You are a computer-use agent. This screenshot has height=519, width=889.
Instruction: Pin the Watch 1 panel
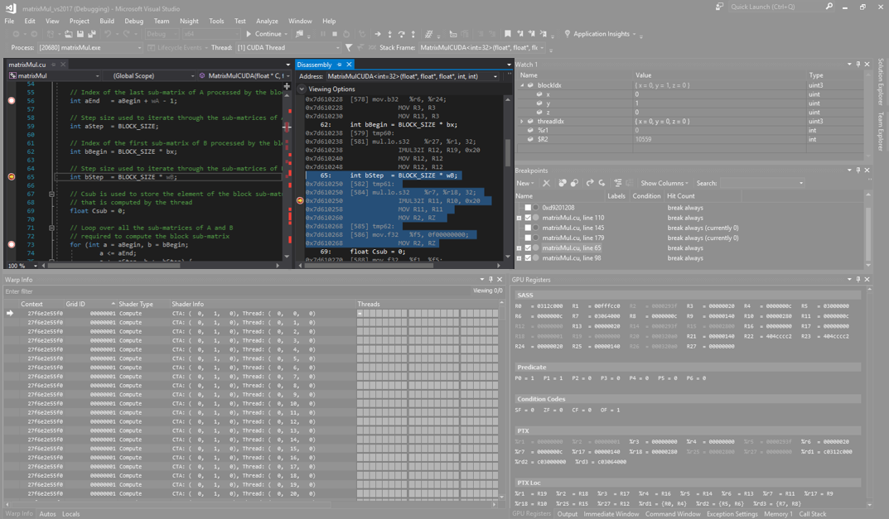coord(858,64)
